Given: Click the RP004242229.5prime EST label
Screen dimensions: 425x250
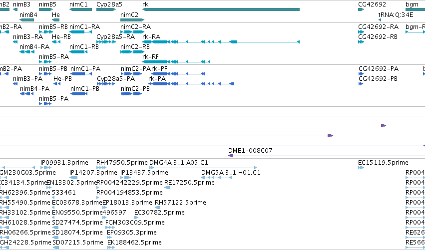Looking at the screenshot, I should 129,183.
